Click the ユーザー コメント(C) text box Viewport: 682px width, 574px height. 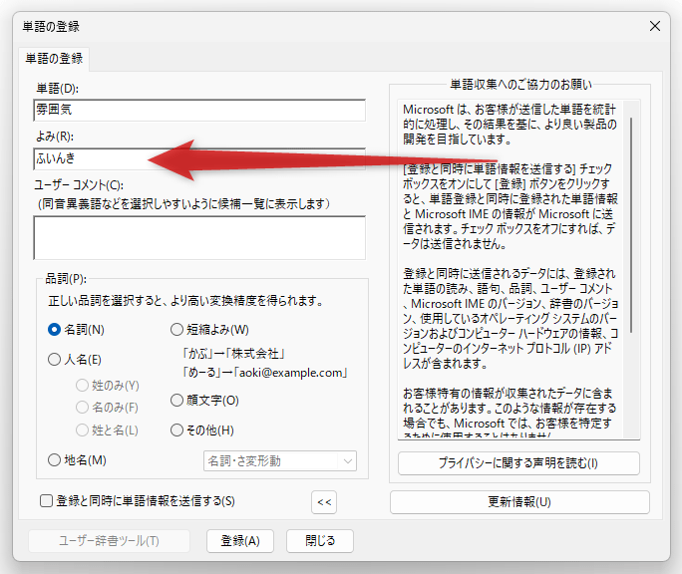(199, 238)
